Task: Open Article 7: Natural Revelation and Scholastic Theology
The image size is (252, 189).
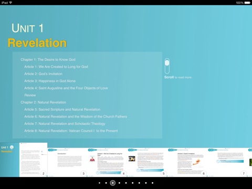Action: click(x=65, y=124)
